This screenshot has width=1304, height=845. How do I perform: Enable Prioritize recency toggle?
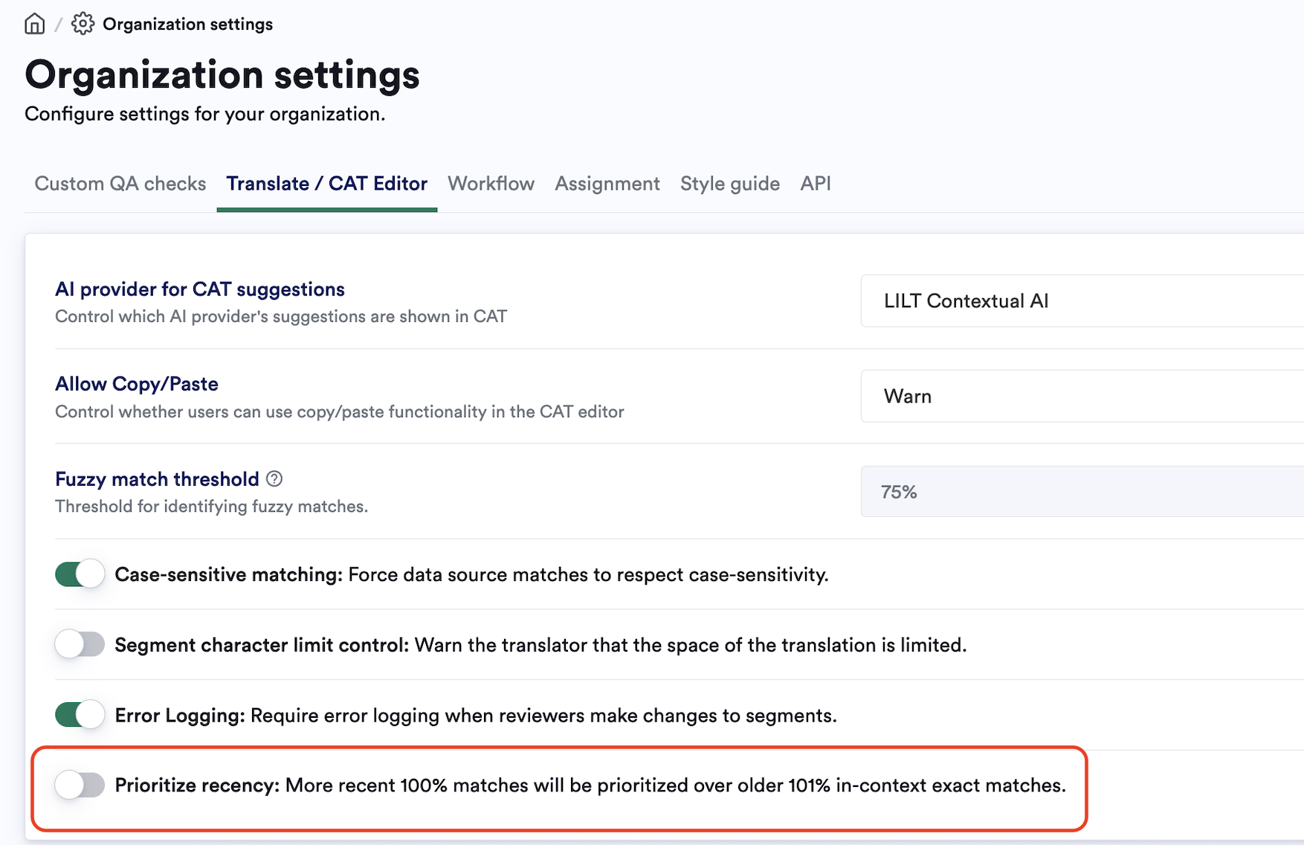click(x=80, y=785)
